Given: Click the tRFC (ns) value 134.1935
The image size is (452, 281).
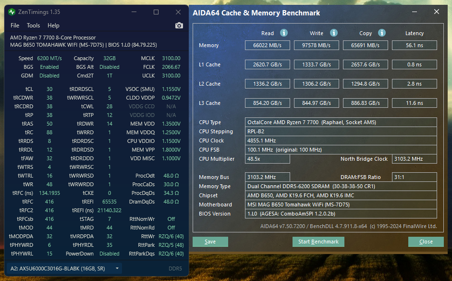Looking at the screenshot, I should 49,193.
